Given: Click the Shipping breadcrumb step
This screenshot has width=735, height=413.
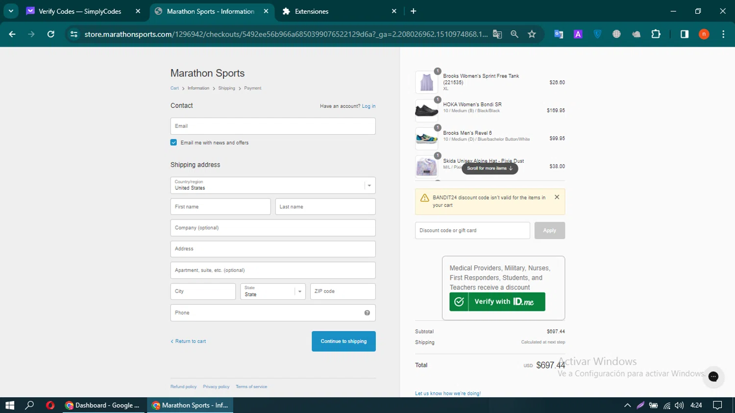Looking at the screenshot, I should (x=226, y=88).
